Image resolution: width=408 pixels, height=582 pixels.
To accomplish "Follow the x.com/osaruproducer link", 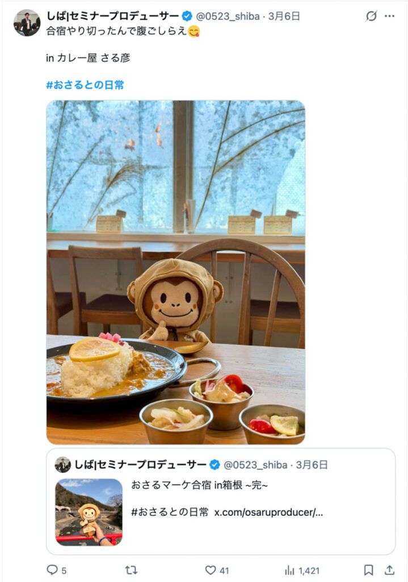I will tap(268, 512).
